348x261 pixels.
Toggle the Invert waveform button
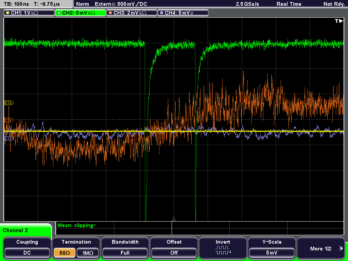223,248
